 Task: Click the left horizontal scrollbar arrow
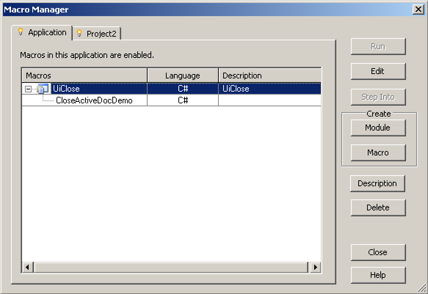[27, 268]
